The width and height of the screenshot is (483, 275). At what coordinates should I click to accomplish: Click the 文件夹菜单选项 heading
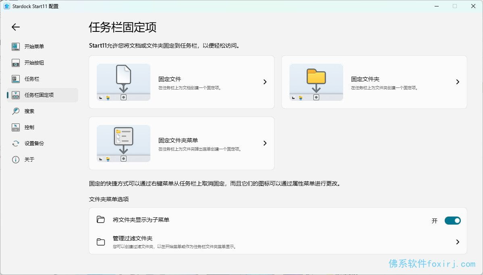109,199
